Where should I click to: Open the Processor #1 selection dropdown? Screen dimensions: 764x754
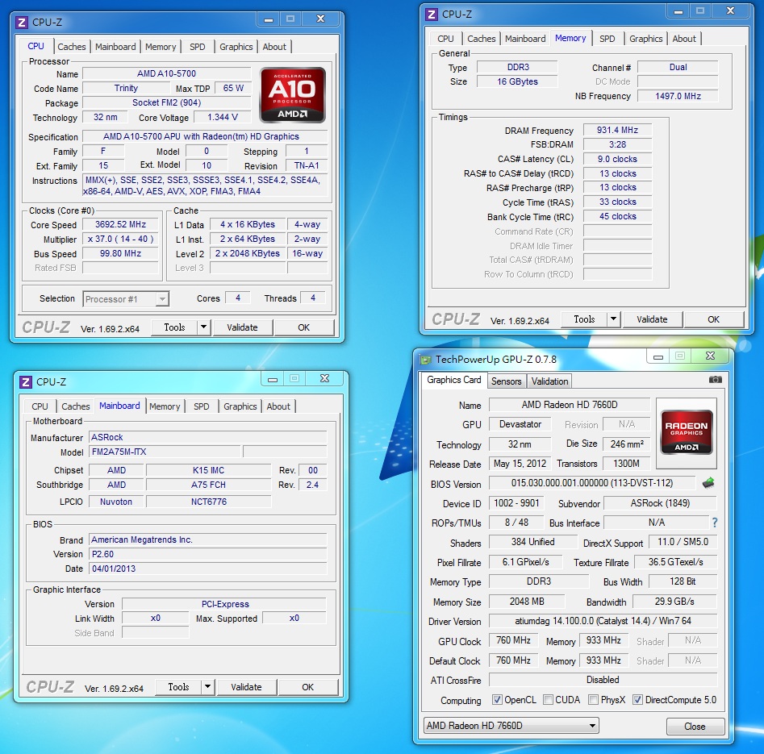pyautogui.click(x=126, y=299)
